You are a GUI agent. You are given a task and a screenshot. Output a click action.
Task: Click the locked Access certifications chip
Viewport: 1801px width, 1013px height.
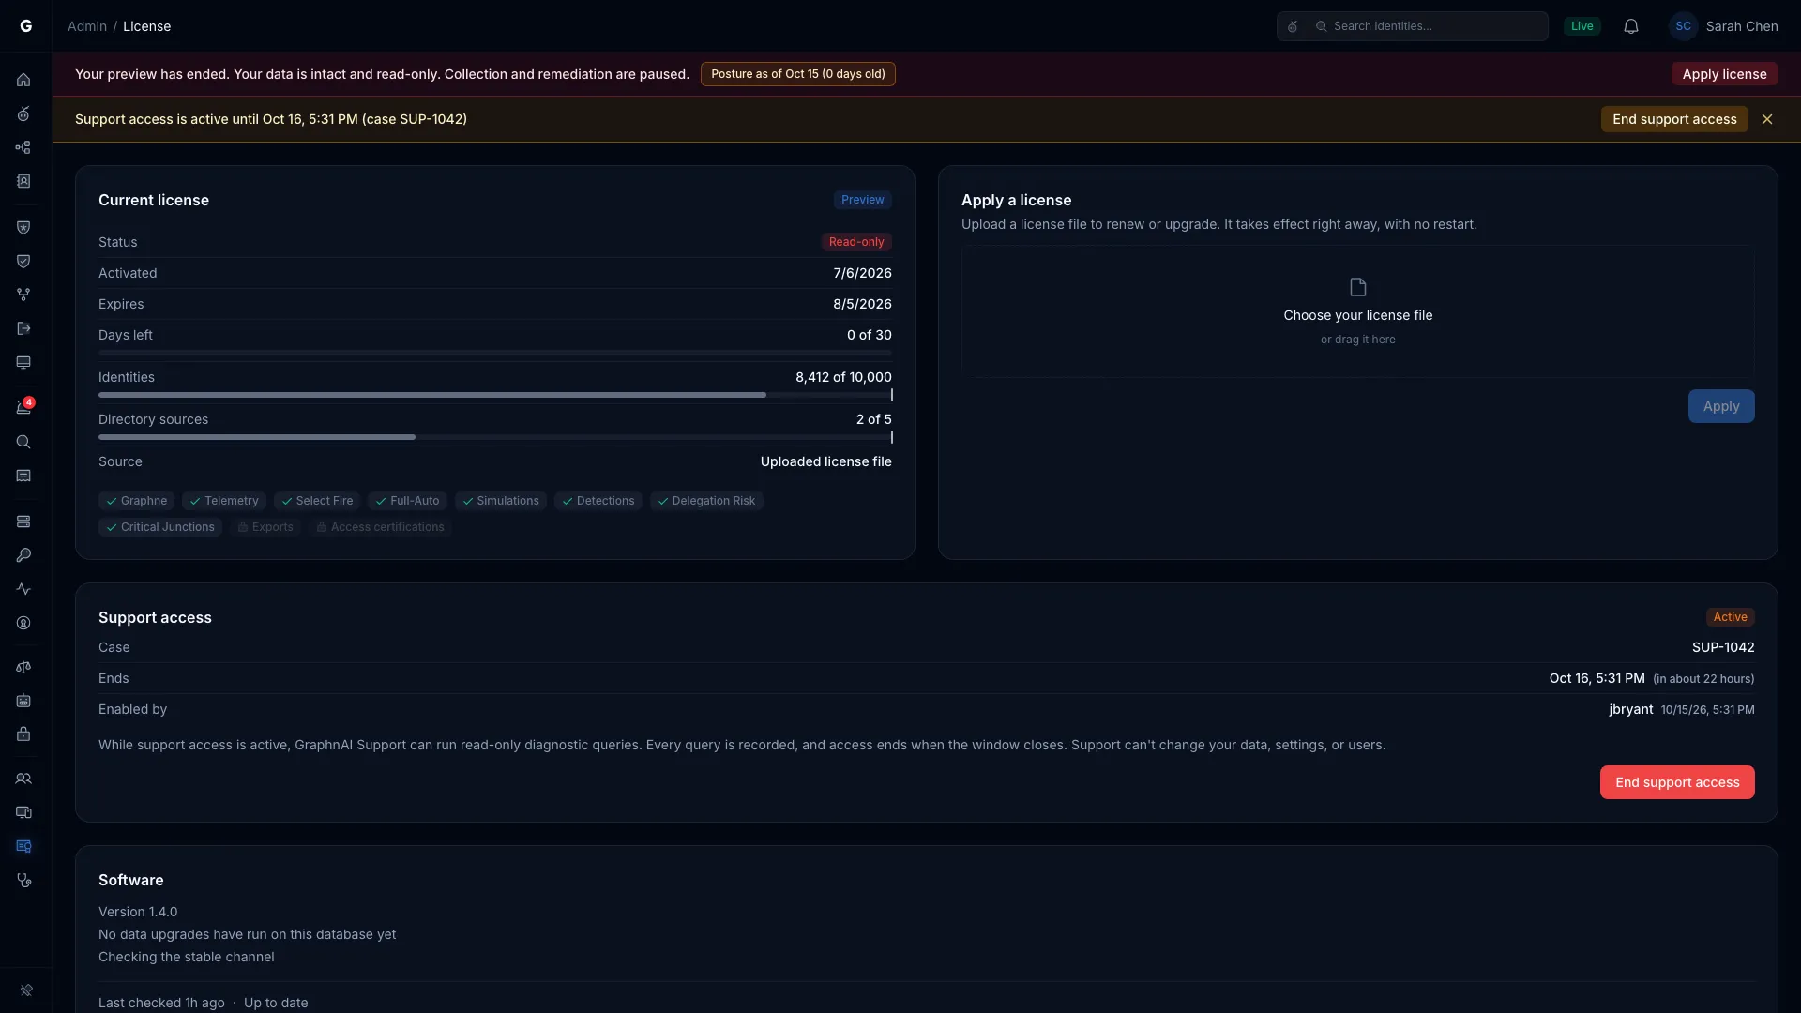point(380,527)
